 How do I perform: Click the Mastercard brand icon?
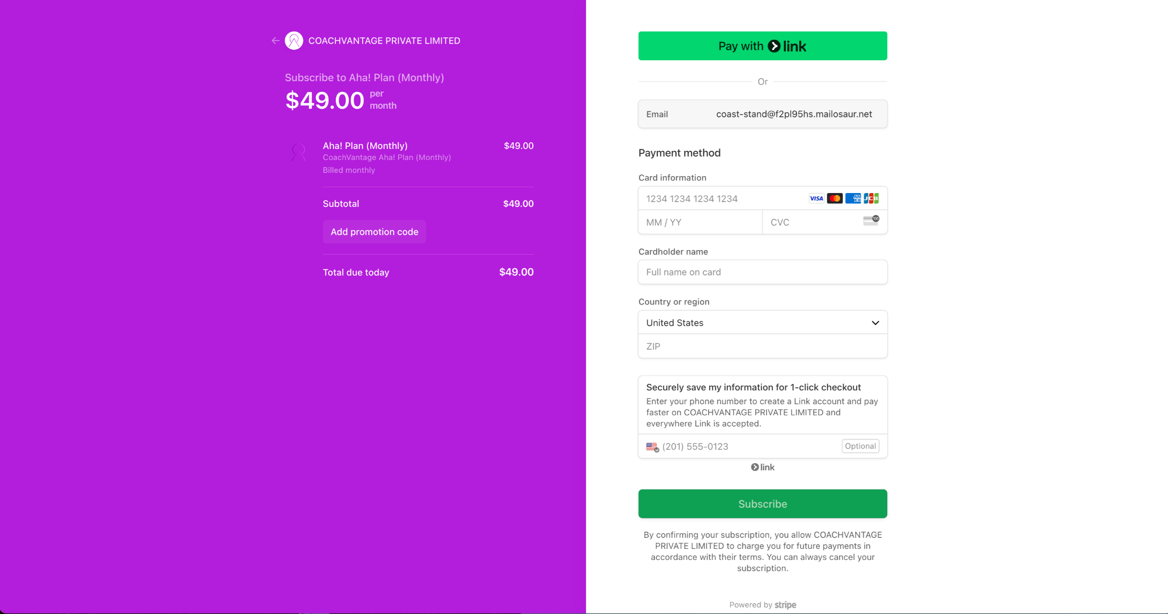click(835, 198)
